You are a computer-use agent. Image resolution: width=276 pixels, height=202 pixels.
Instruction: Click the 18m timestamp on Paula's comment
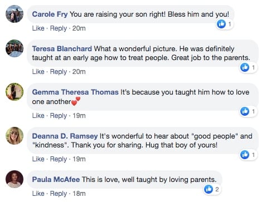pyautogui.click(x=79, y=194)
